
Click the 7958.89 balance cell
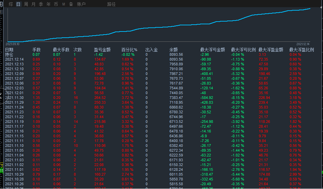(x=176, y=64)
